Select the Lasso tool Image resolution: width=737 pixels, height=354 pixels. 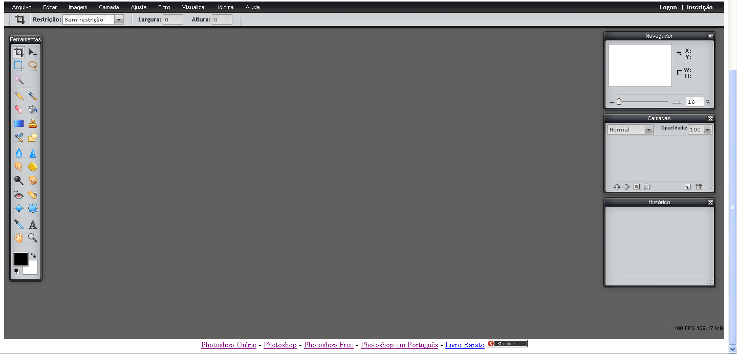(33, 65)
